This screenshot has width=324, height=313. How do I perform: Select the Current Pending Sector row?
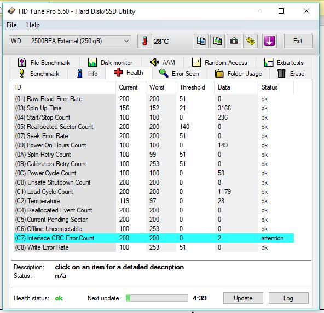tap(154, 220)
